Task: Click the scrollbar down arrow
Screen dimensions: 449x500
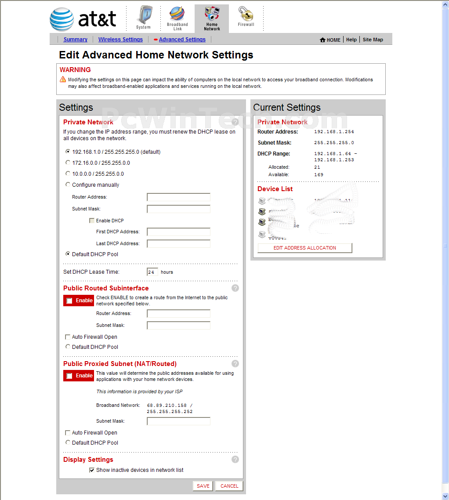Action: point(445,496)
